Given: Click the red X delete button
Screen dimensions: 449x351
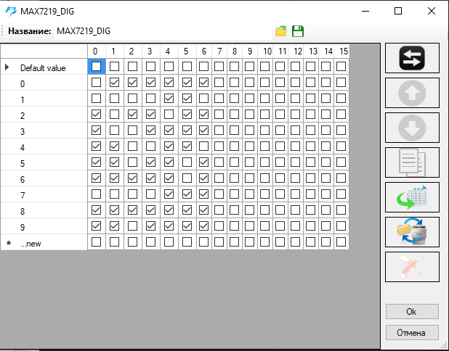Looking at the screenshot, I should click(x=412, y=267).
